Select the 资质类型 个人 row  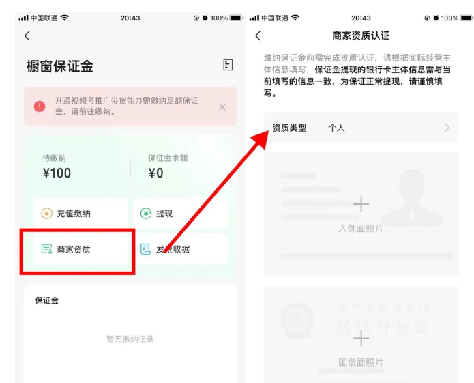pyautogui.click(x=361, y=128)
